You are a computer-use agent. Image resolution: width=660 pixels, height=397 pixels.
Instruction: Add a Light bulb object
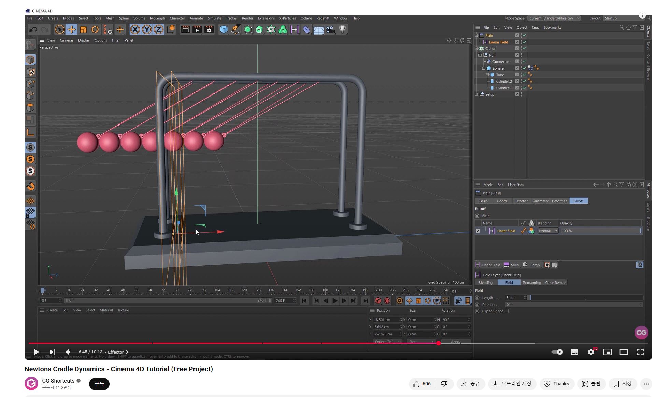[342, 30]
